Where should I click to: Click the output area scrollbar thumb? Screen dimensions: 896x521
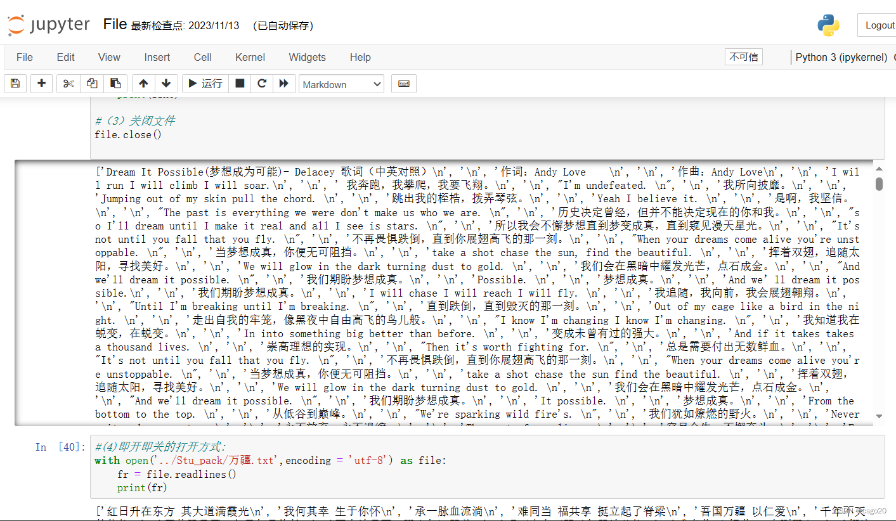[x=879, y=184]
